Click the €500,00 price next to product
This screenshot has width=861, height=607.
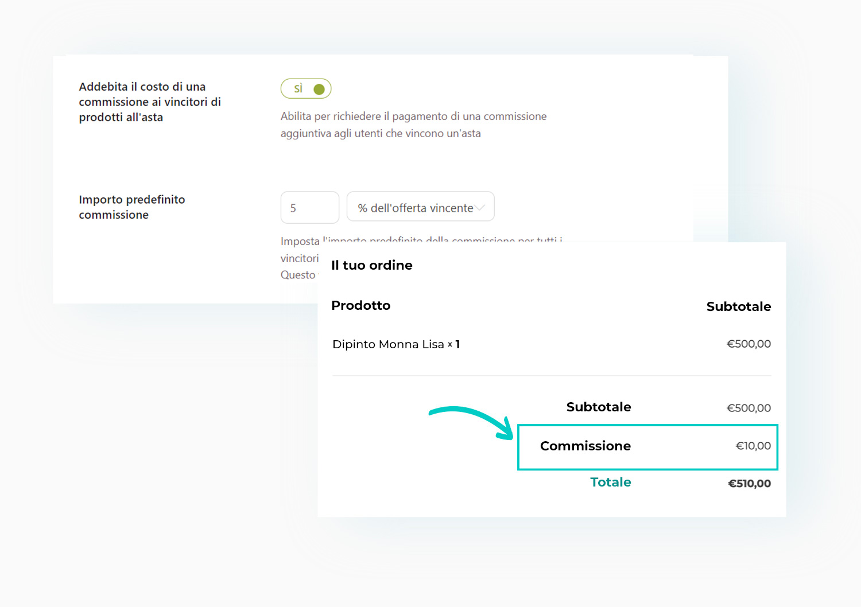tap(748, 344)
